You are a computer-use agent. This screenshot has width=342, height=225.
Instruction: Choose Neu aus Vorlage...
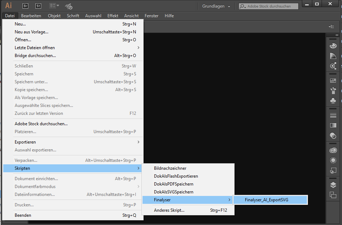(x=73, y=32)
